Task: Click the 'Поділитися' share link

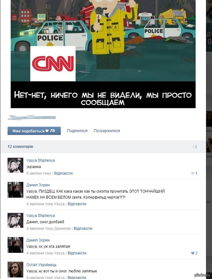Action: coord(77,131)
